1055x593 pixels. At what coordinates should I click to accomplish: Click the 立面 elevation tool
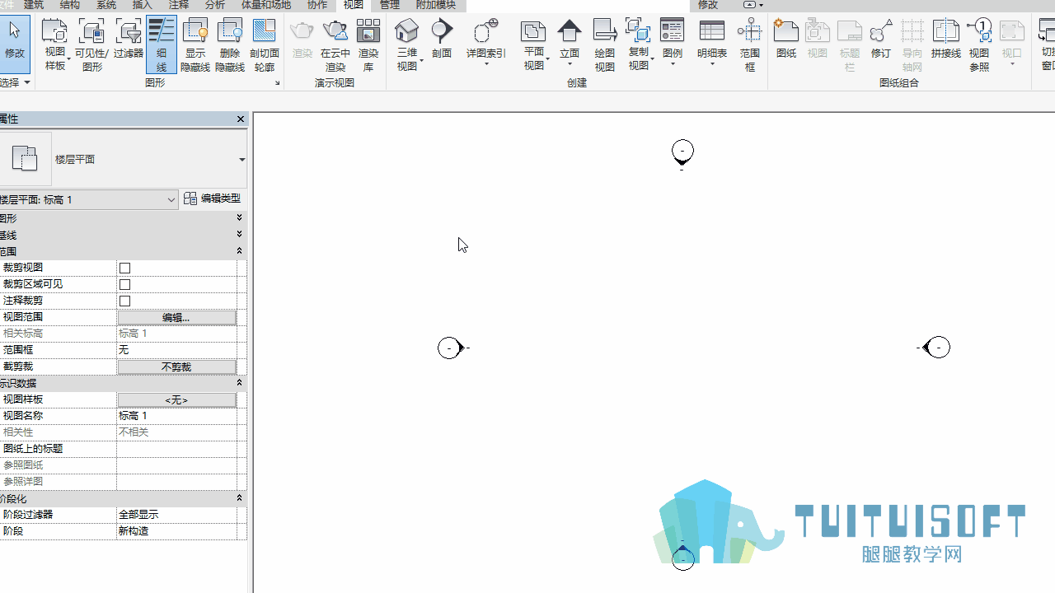(570, 41)
